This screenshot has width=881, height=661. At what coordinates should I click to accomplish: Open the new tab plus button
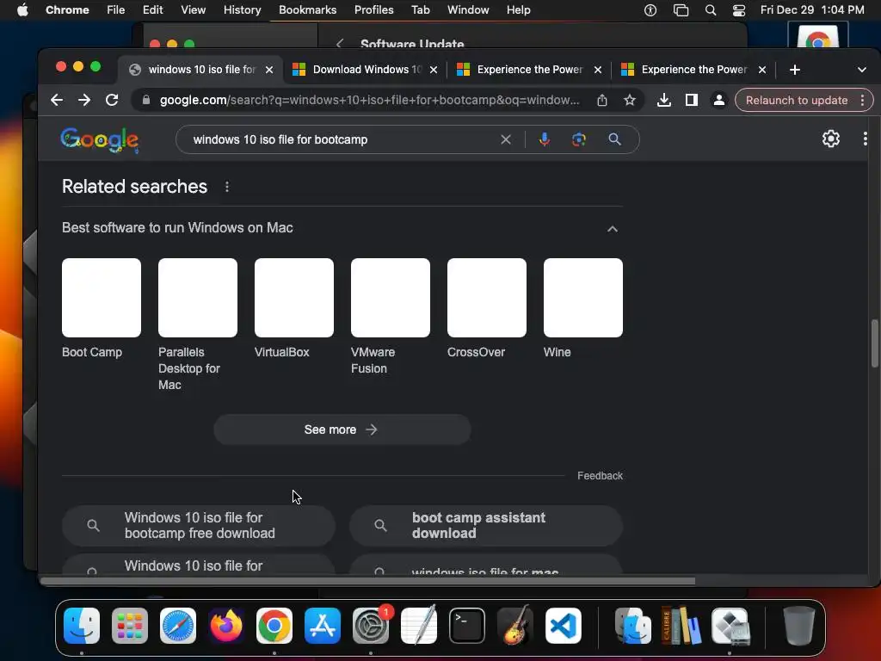pos(794,70)
